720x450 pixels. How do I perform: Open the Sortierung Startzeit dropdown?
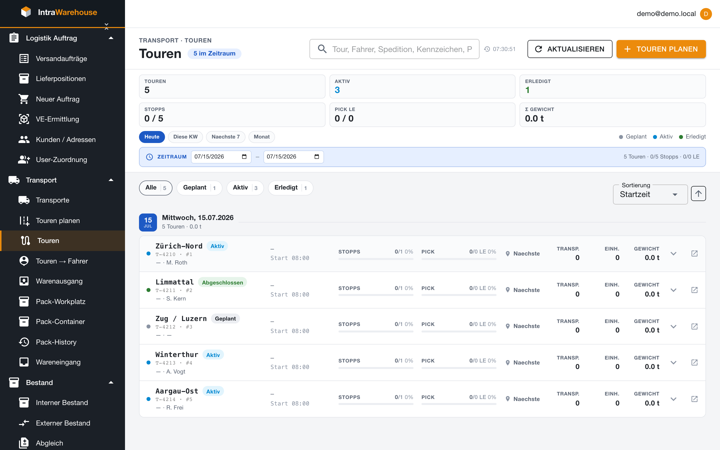click(x=650, y=194)
